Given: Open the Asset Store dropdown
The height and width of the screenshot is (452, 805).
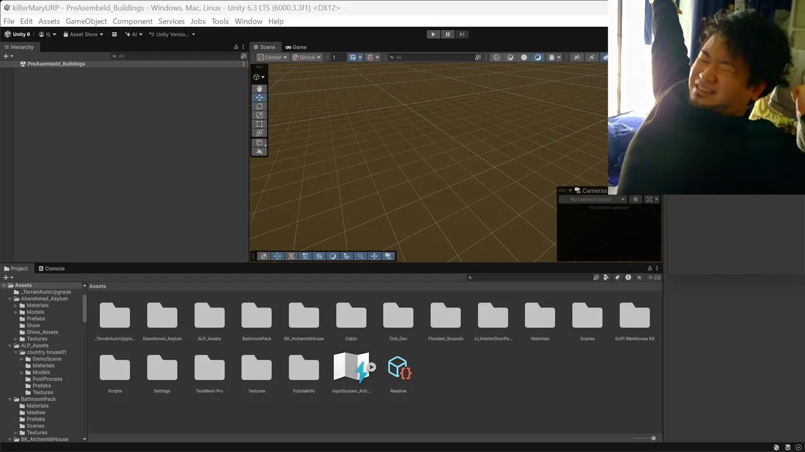Looking at the screenshot, I should coord(83,35).
